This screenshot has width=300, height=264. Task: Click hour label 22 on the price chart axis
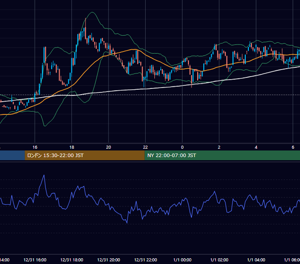point(146,147)
